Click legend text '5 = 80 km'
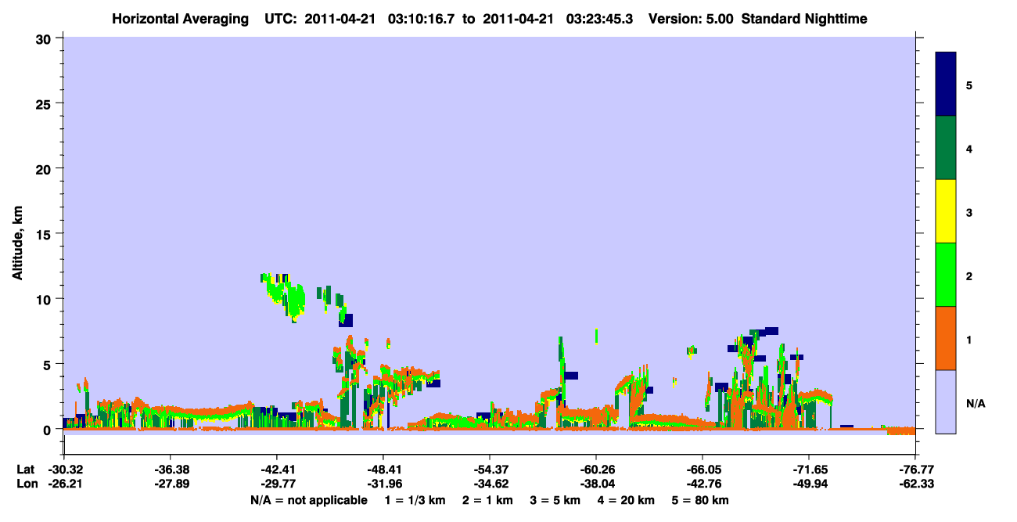Viewport: 1017px width, 522px height. [x=701, y=500]
